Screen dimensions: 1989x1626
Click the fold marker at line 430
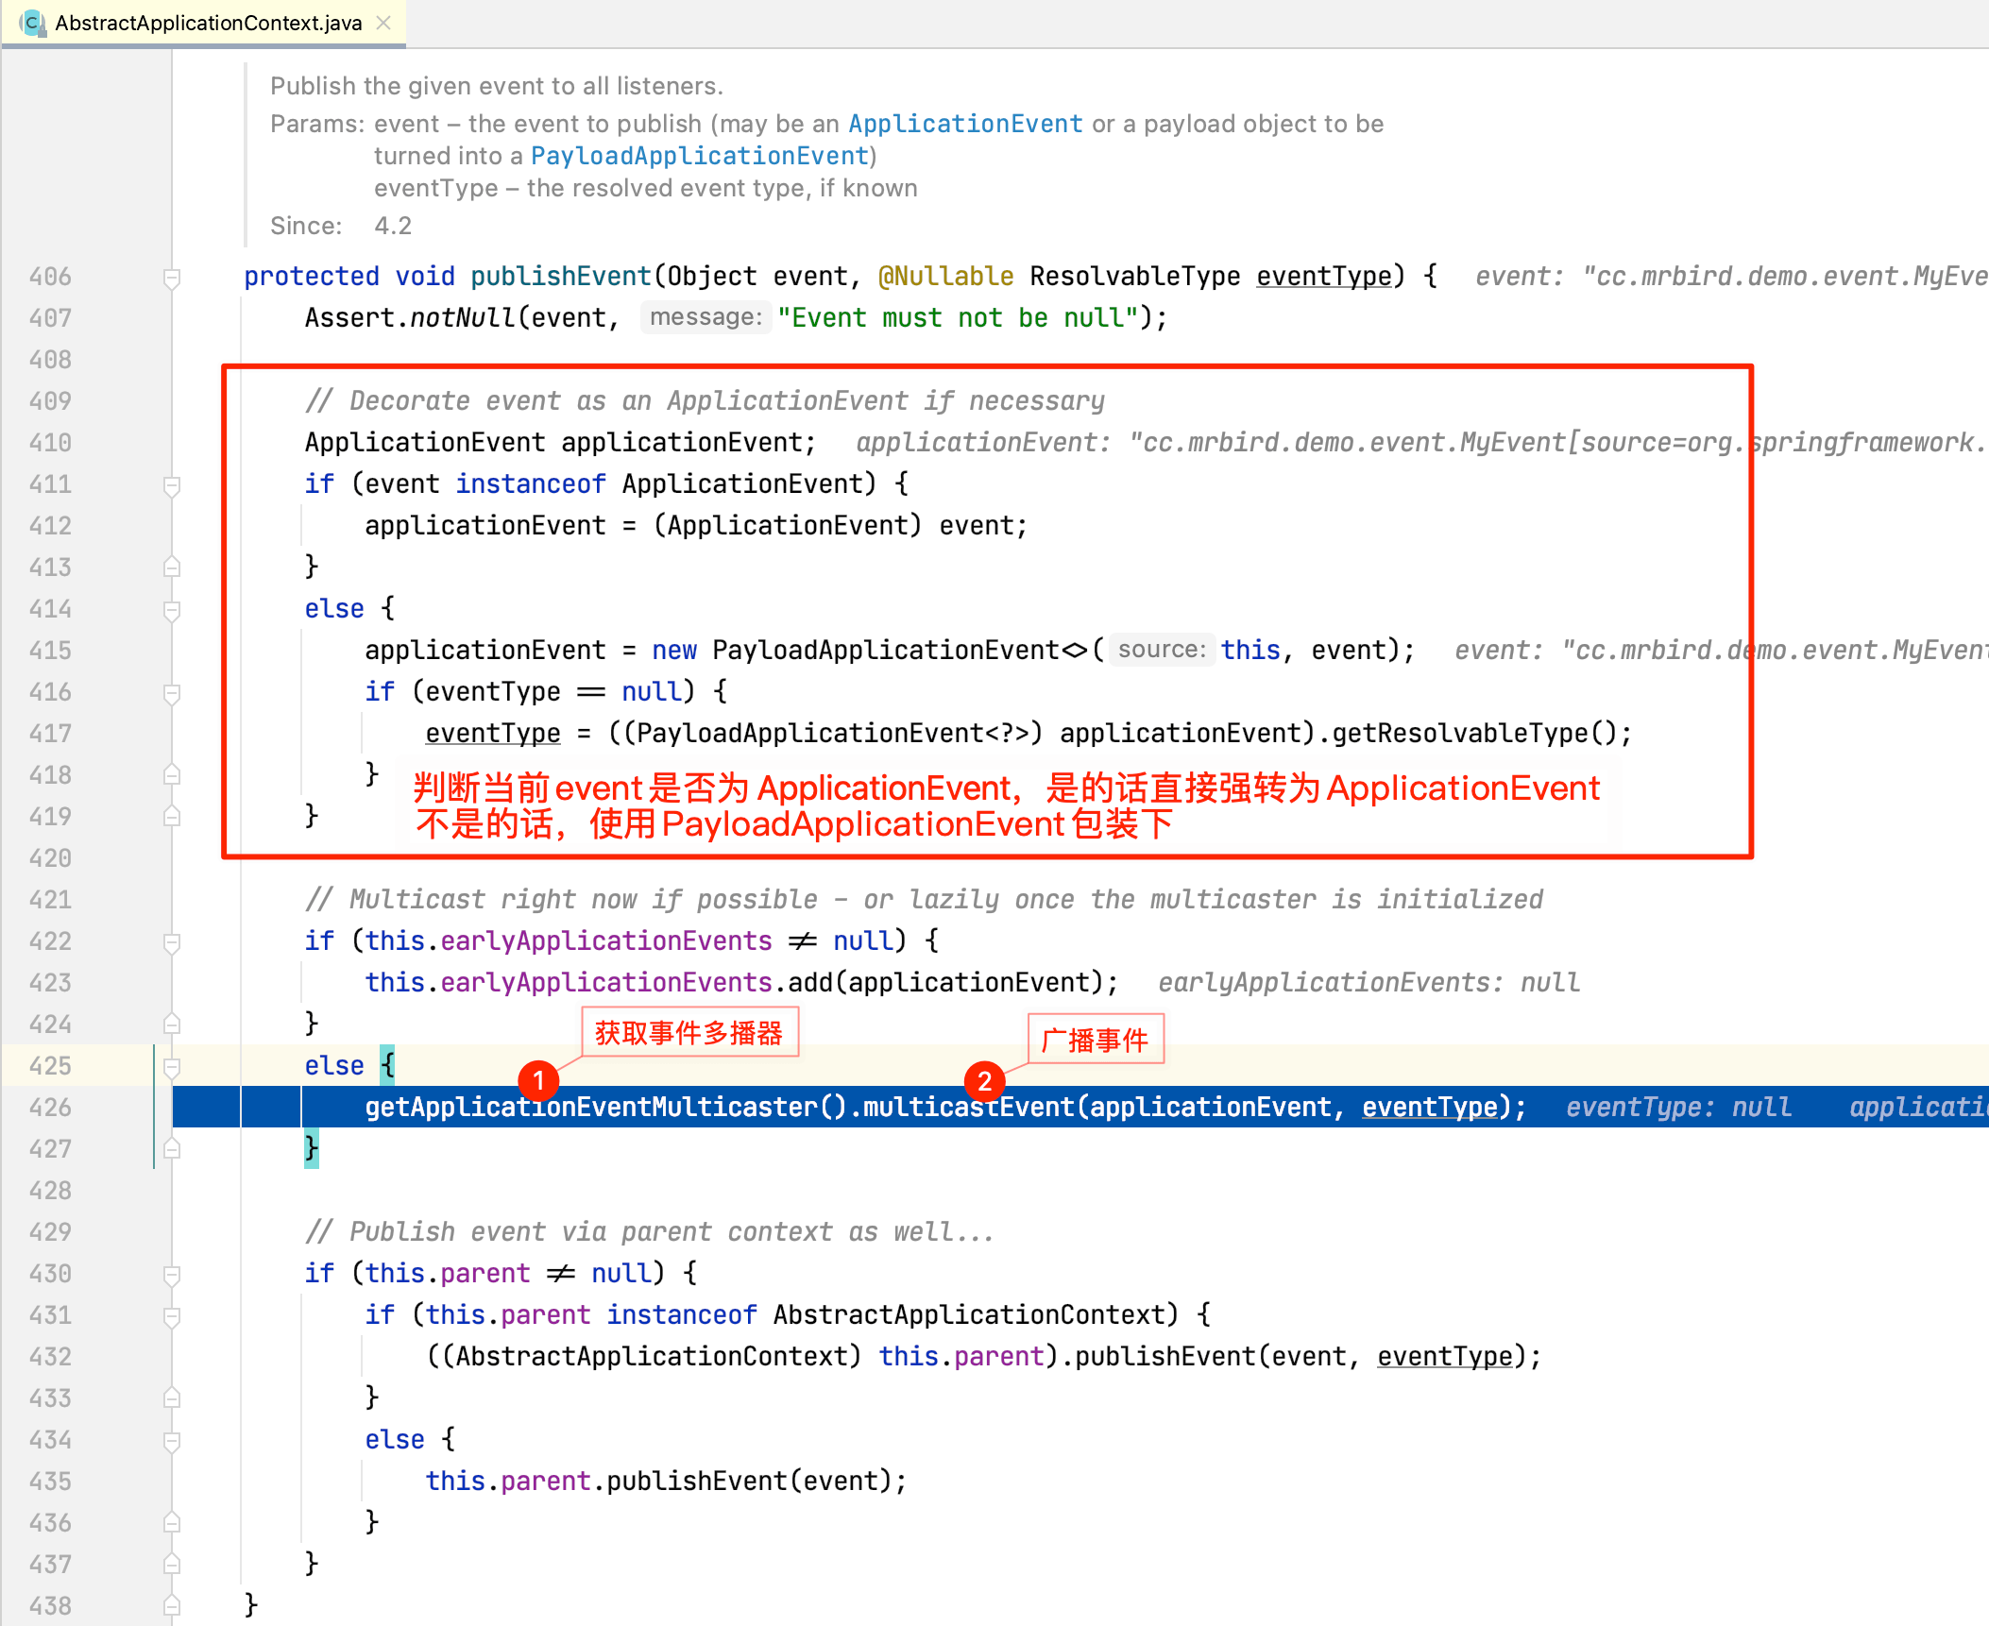pos(172,1275)
